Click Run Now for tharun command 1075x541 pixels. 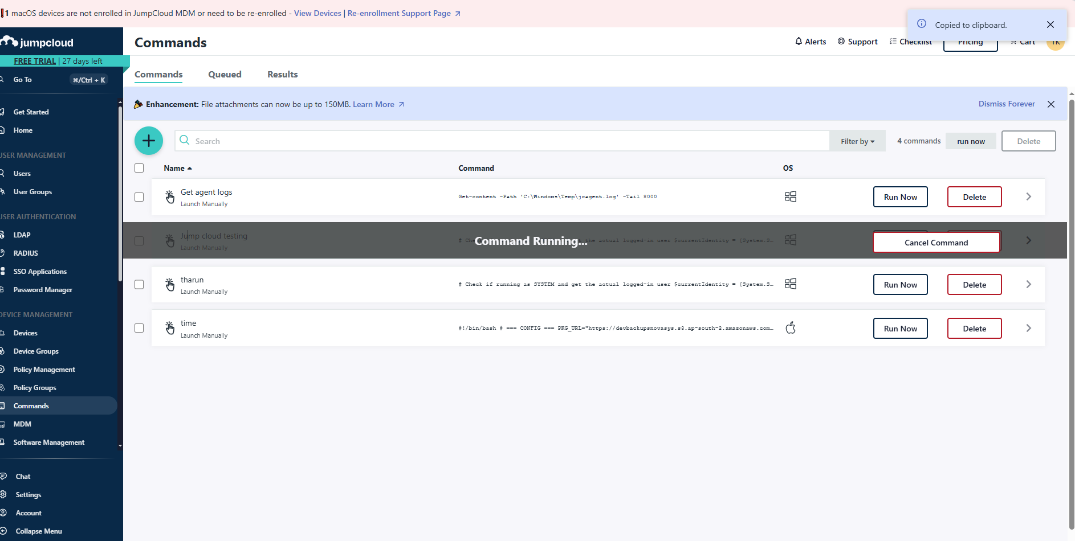[x=901, y=285]
